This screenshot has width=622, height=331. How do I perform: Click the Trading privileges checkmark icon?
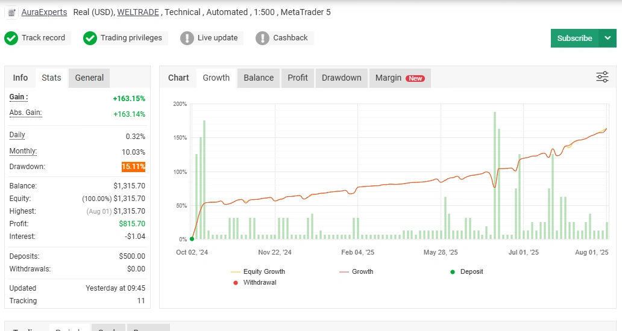click(90, 38)
